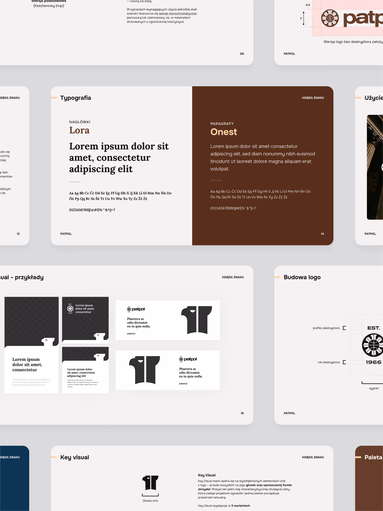Click the "ual - przykłady" heading
This screenshot has width=383, height=511.
point(22,277)
